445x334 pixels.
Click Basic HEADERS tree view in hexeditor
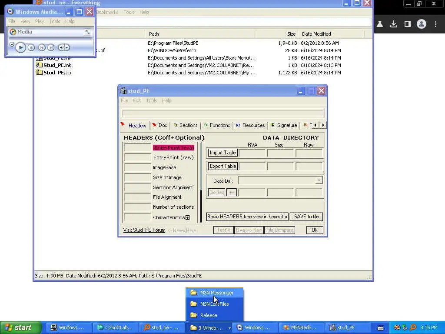pos(247,217)
